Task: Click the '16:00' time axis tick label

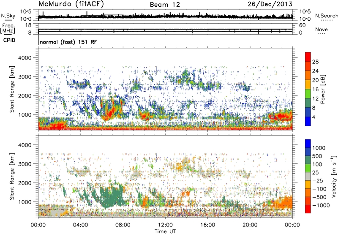Action: (207, 225)
